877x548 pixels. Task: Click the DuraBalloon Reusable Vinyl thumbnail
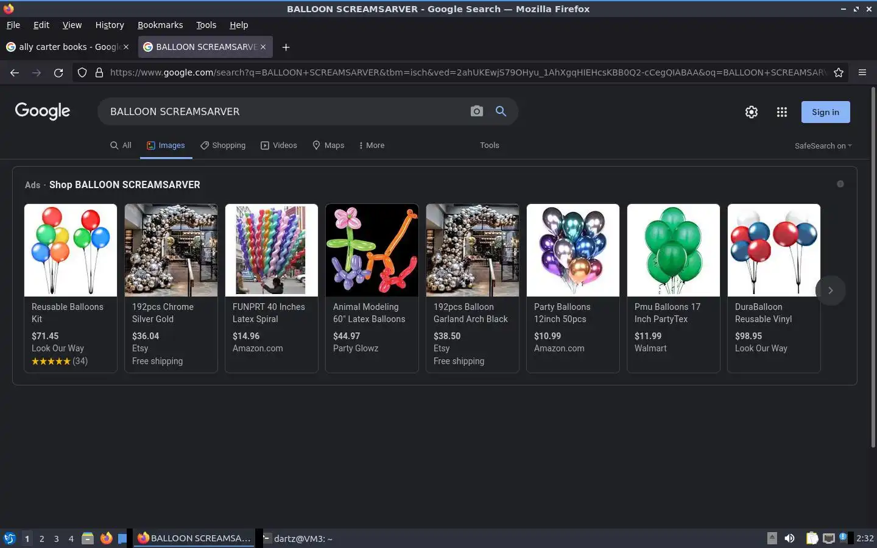coord(774,250)
